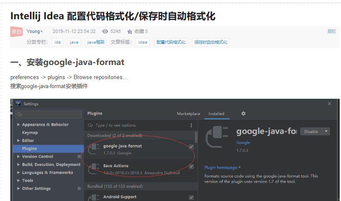Expand the Tools tree node
This screenshot has width=341, height=201.
(x=18, y=180)
